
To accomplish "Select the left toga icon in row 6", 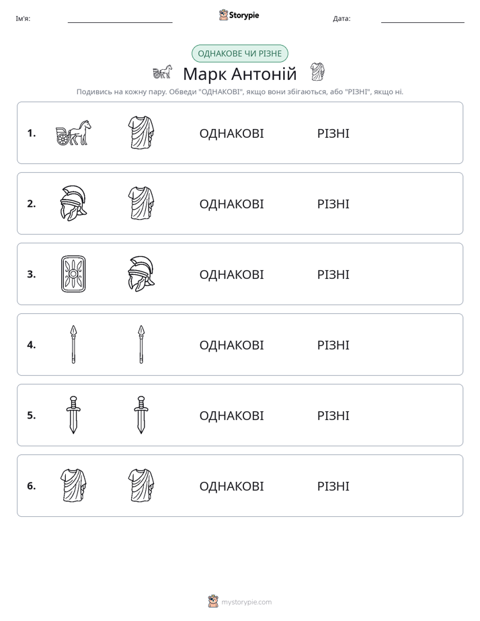I will pos(73,485).
